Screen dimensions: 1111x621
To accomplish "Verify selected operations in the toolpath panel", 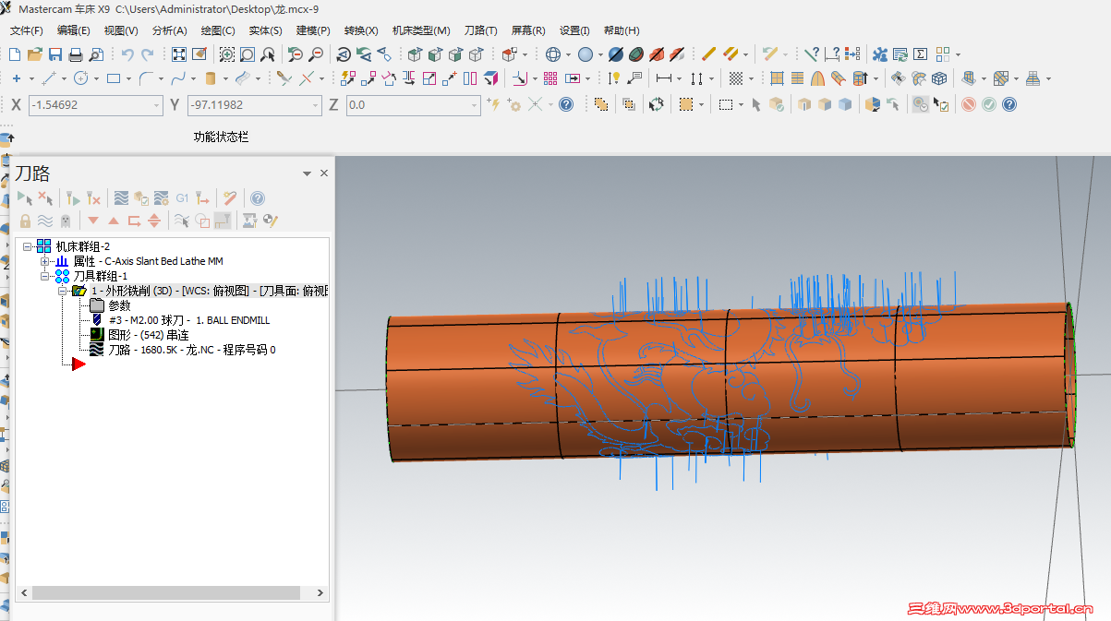I will coord(141,197).
